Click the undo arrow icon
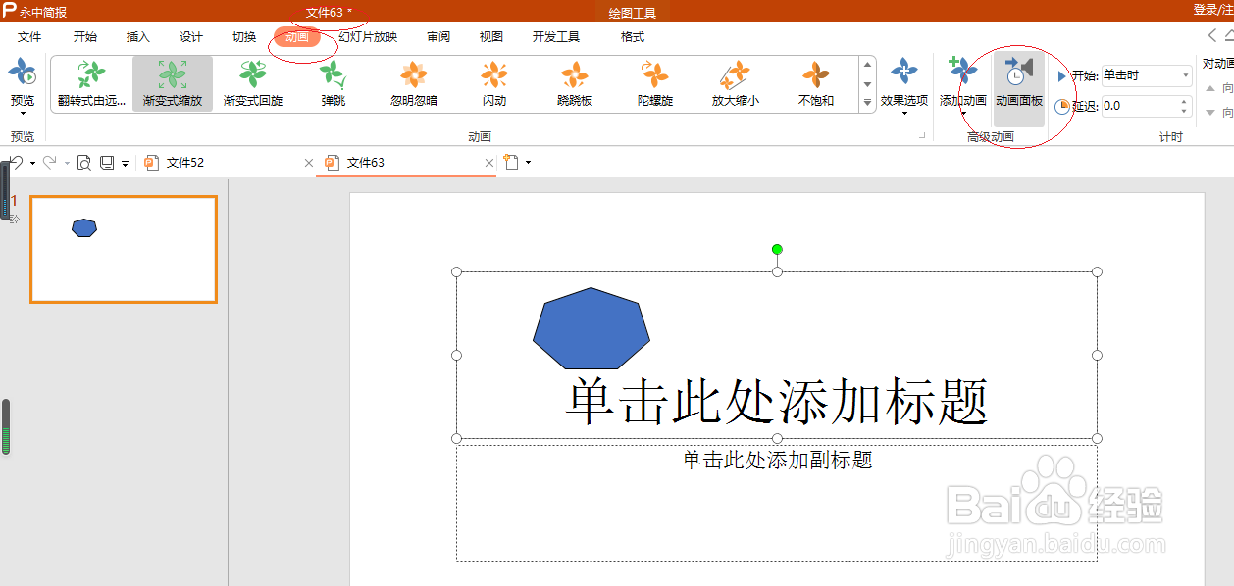Image resolution: width=1234 pixels, height=586 pixels. [x=17, y=162]
